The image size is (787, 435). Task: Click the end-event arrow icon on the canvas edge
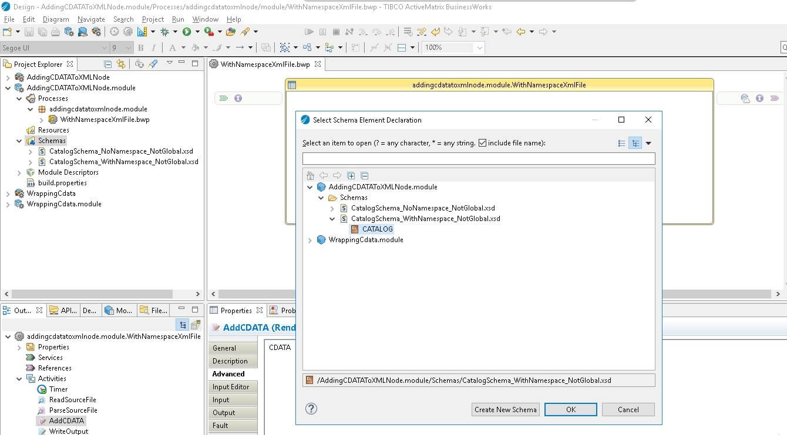[x=774, y=98]
